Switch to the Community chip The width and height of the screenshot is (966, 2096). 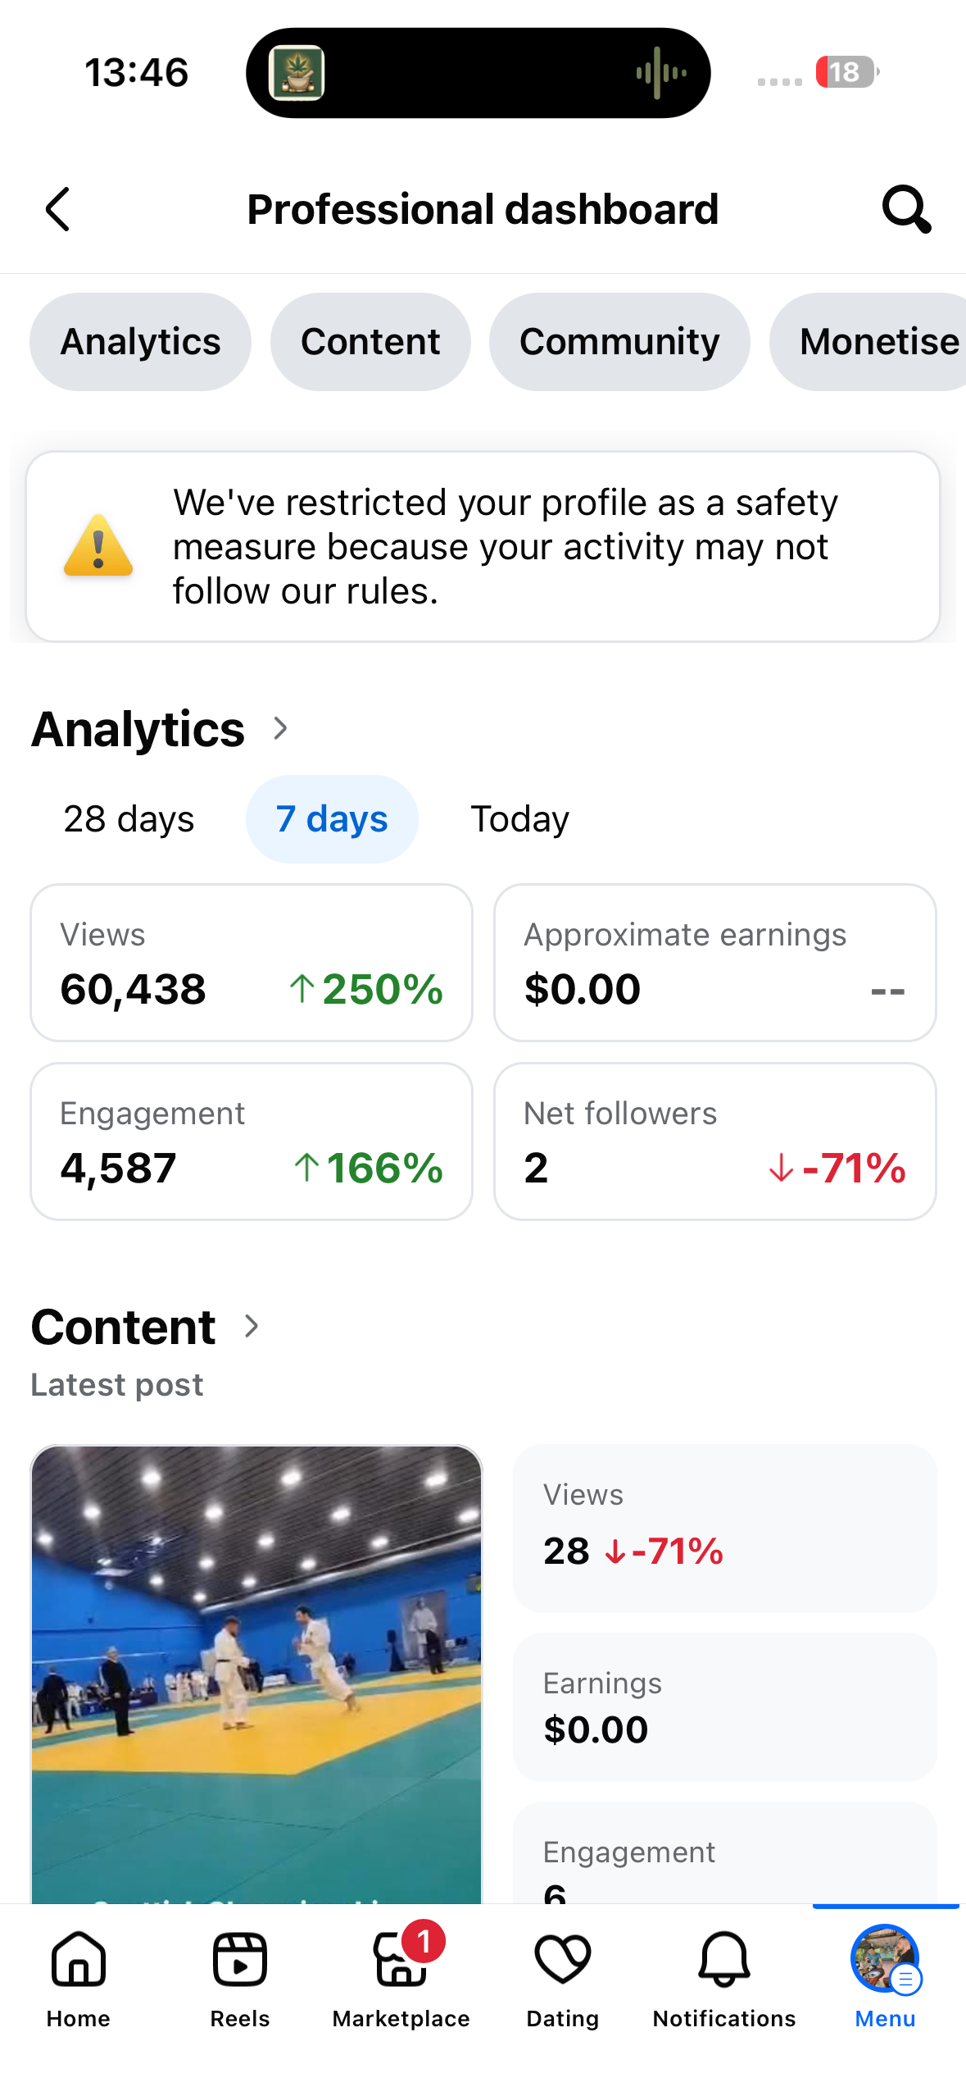pos(619,341)
